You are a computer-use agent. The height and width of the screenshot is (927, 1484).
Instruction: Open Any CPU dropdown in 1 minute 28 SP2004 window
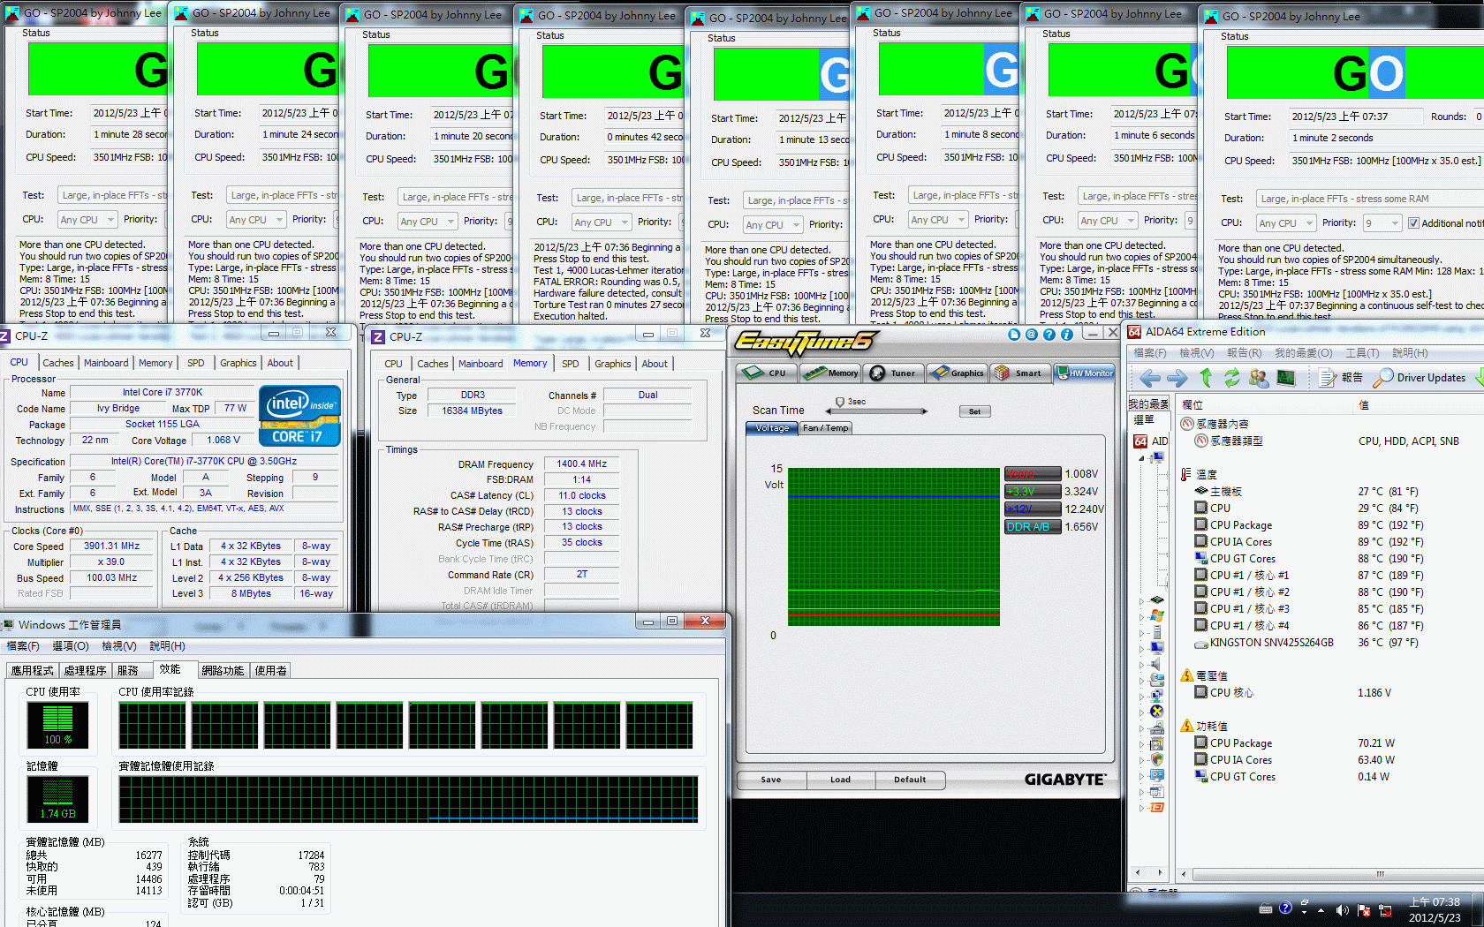pyautogui.click(x=87, y=220)
